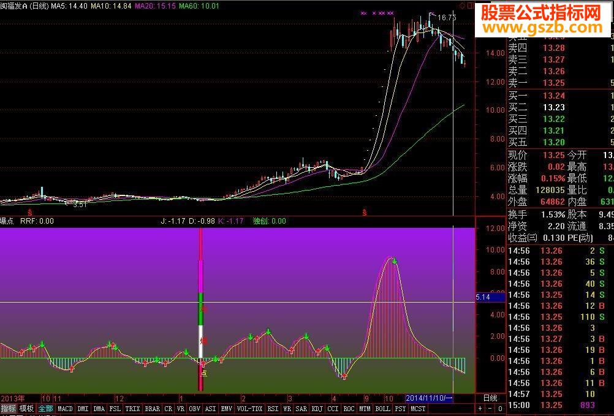Apply the CR indicator
This screenshot has width=614, height=416.
click(x=169, y=409)
